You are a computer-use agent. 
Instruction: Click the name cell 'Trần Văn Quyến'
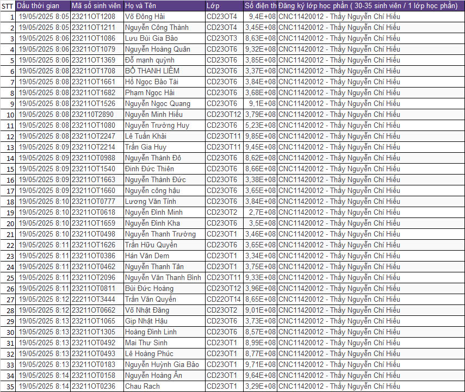(x=164, y=299)
